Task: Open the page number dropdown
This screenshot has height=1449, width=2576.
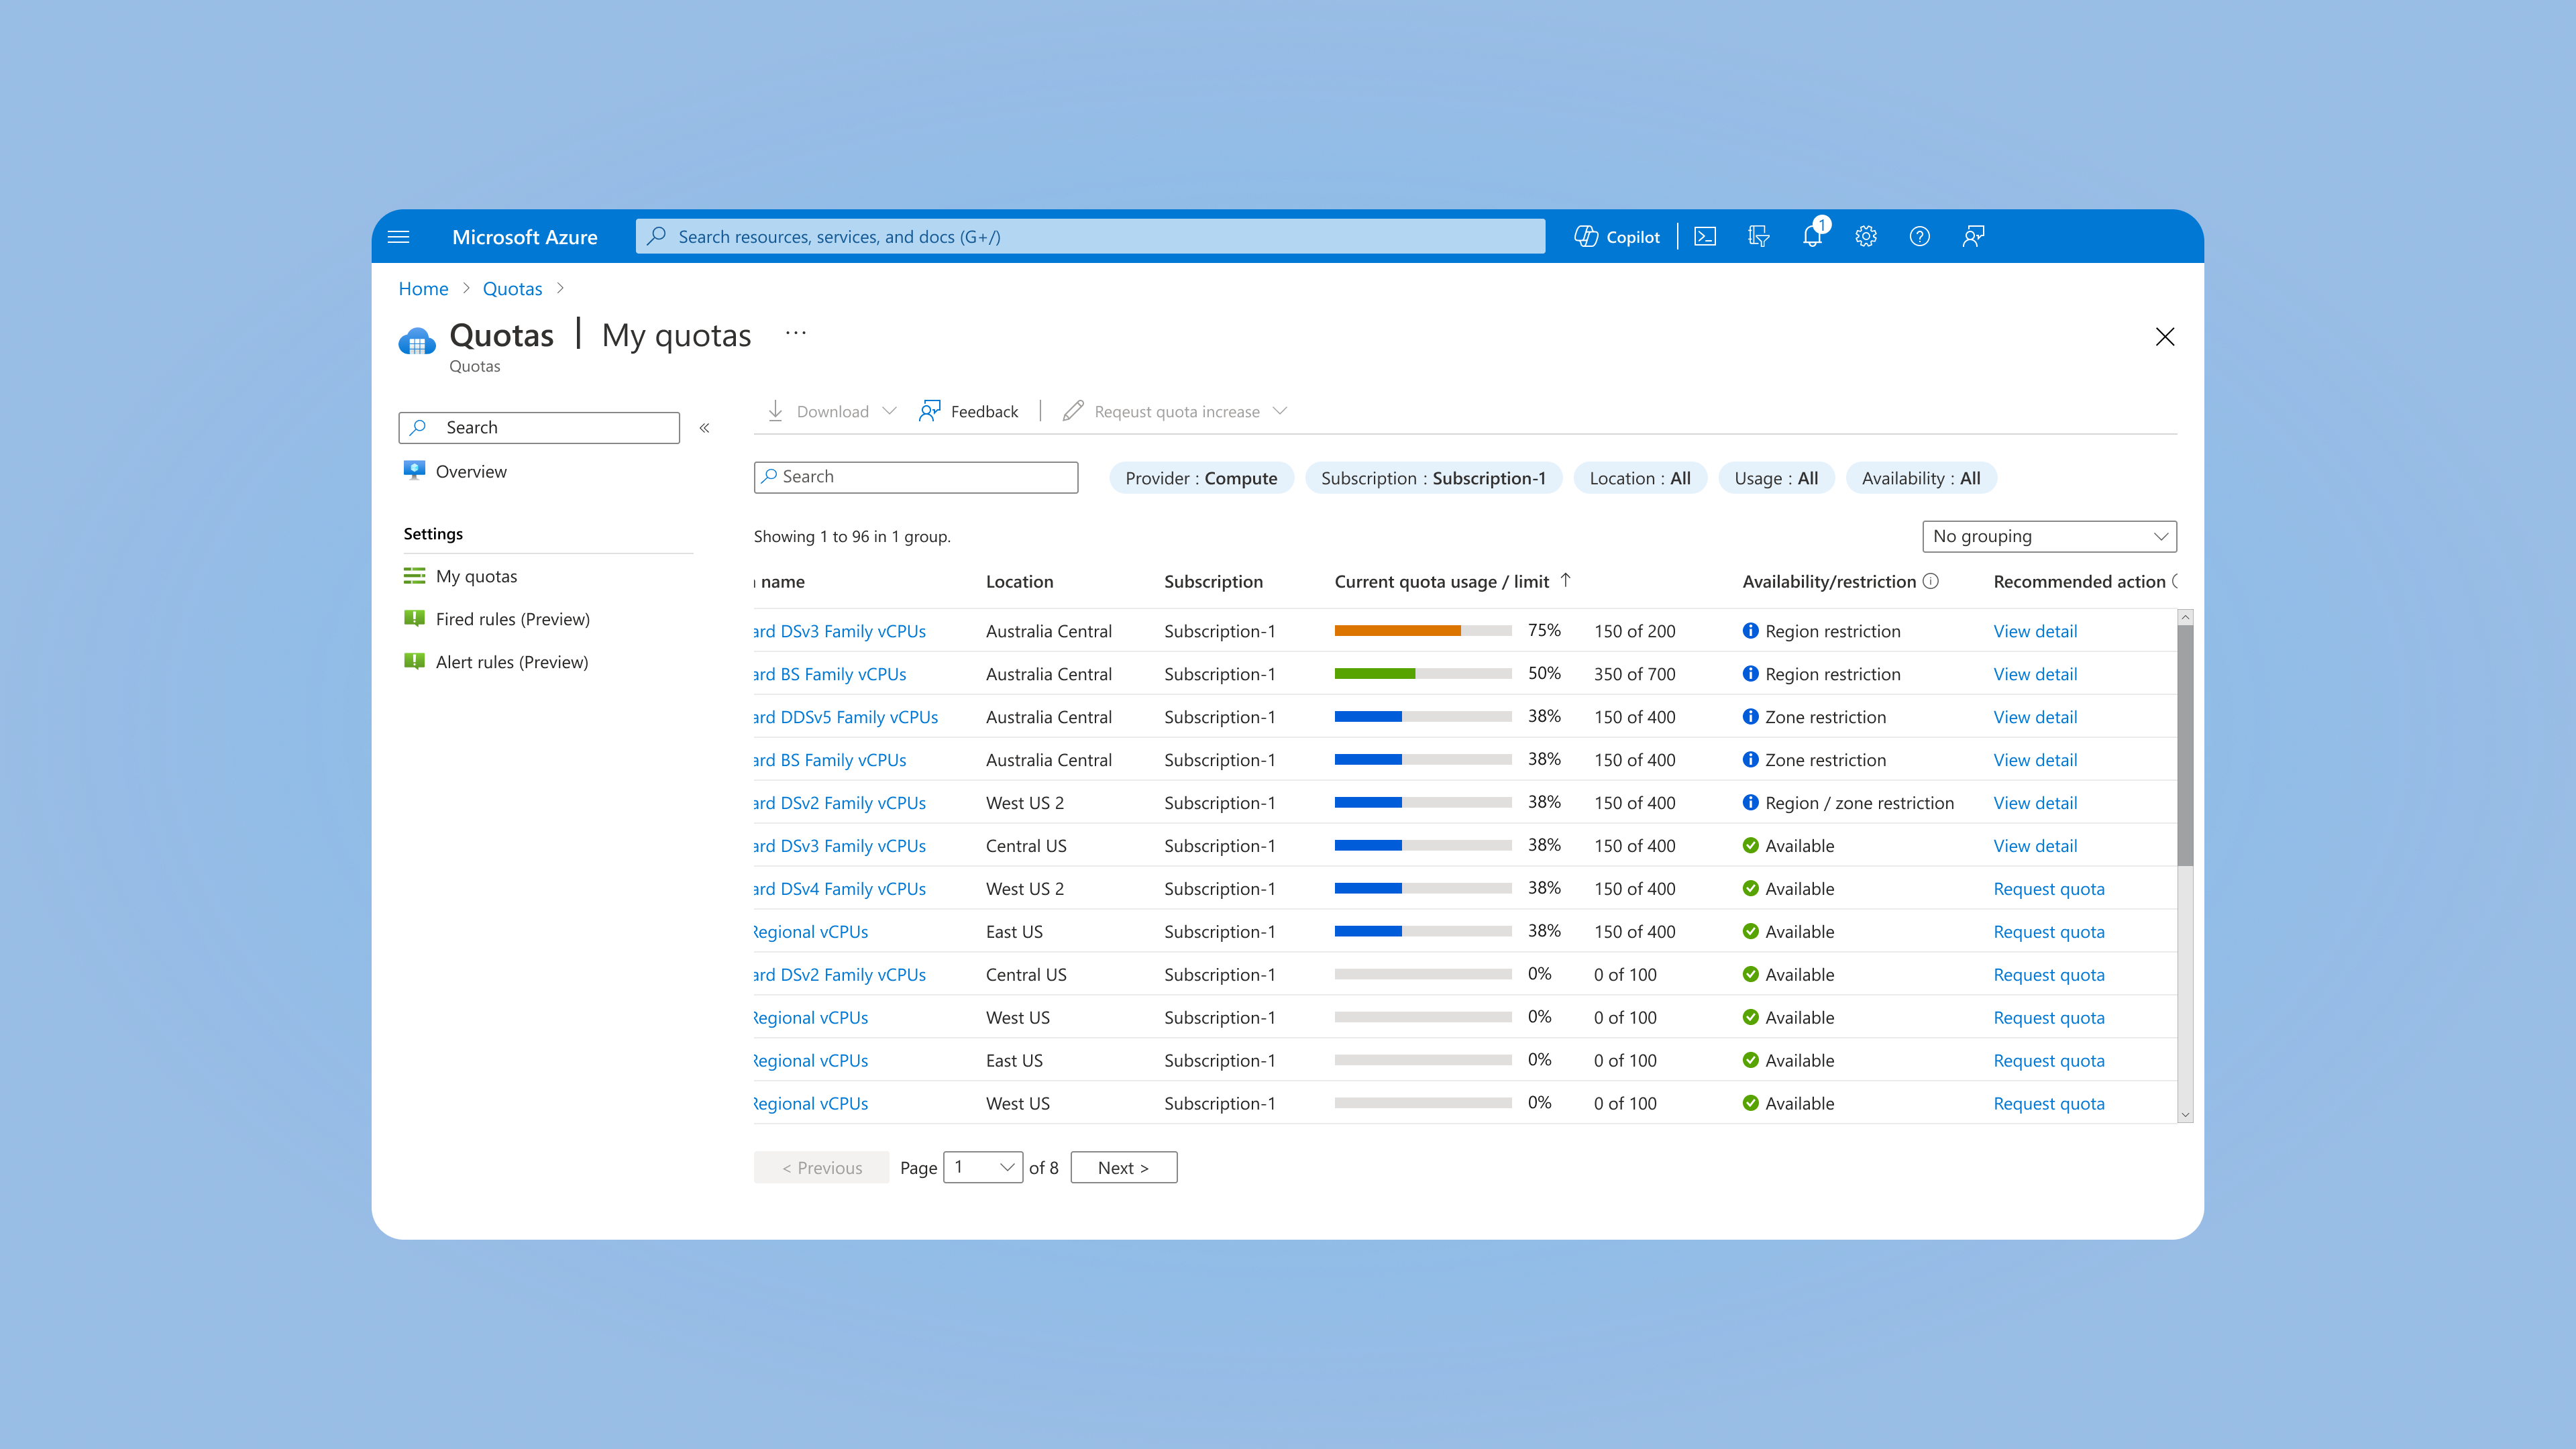Action: (x=983, y=1167)
